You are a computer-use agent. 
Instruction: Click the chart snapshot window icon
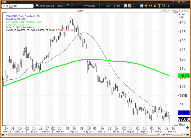click(141, 6)
